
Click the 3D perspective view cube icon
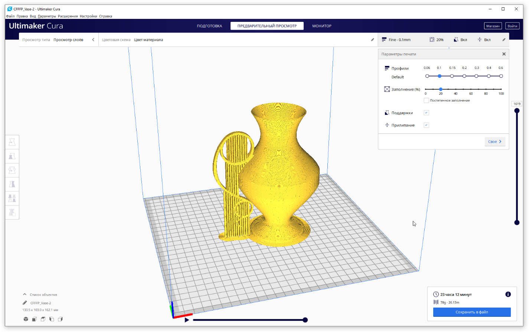click(26, 319)
